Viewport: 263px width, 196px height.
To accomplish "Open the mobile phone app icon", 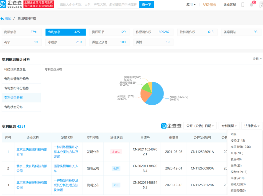I will point(243,4).
